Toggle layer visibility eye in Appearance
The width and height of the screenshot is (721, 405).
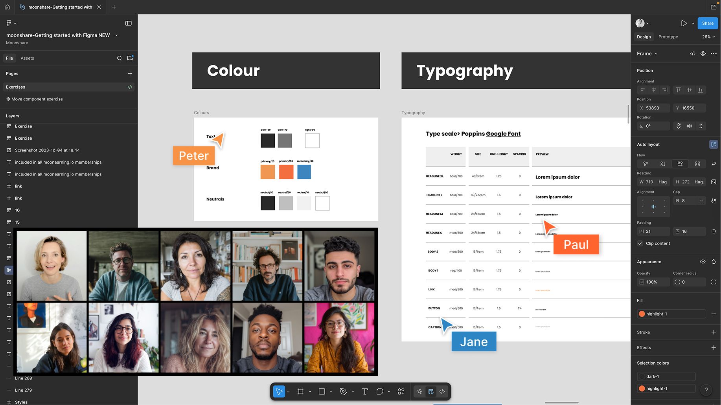click(x=703, y=262)
